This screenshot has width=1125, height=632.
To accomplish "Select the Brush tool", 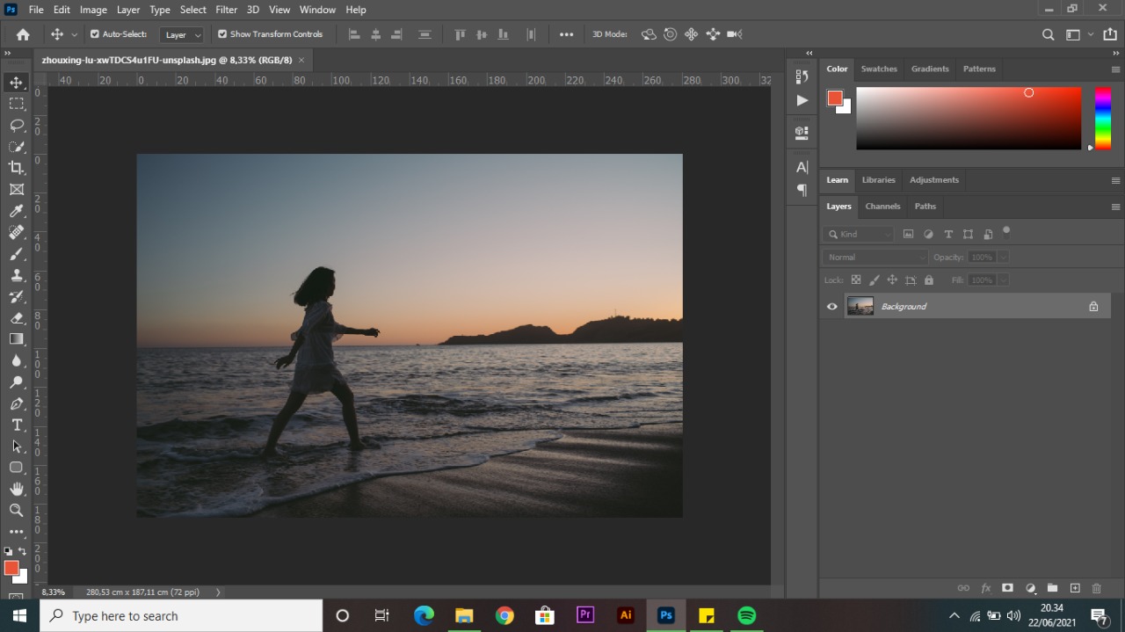I will pos(16,253).
